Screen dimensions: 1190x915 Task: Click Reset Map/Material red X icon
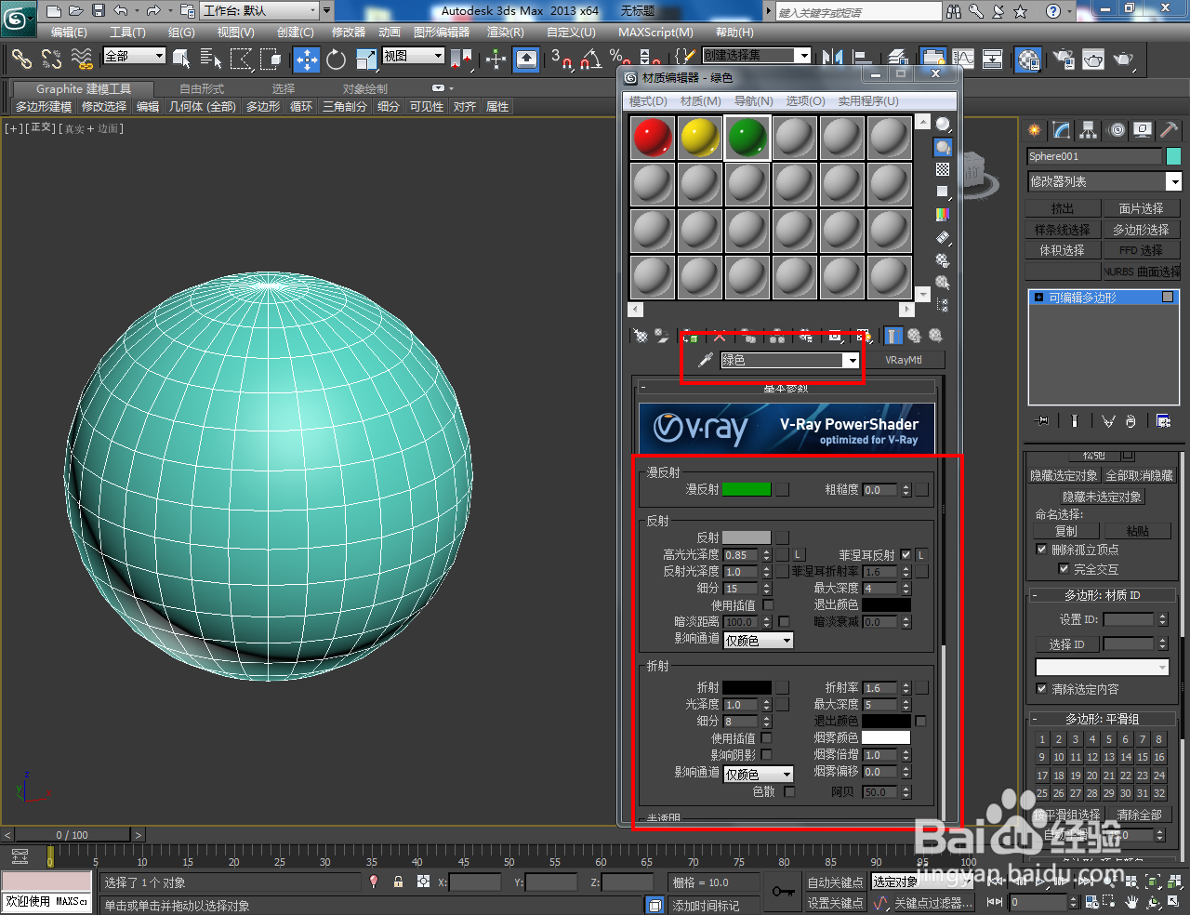pos(720,336)
